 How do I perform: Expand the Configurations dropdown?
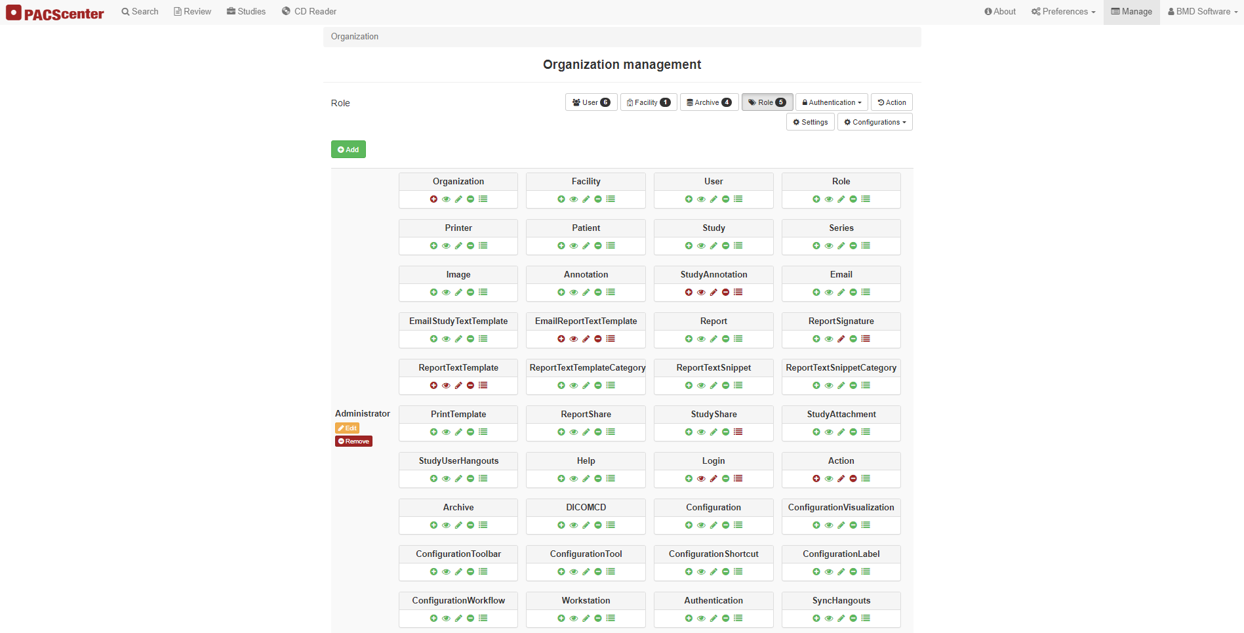(875, 122)
